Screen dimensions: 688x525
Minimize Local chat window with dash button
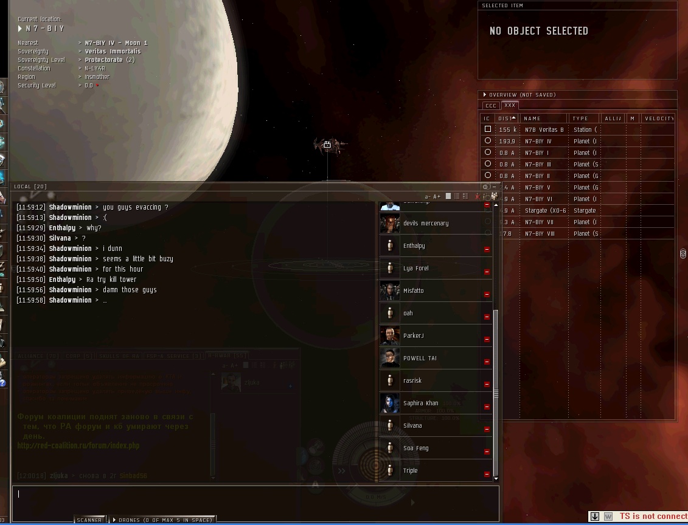pos(494,187)
